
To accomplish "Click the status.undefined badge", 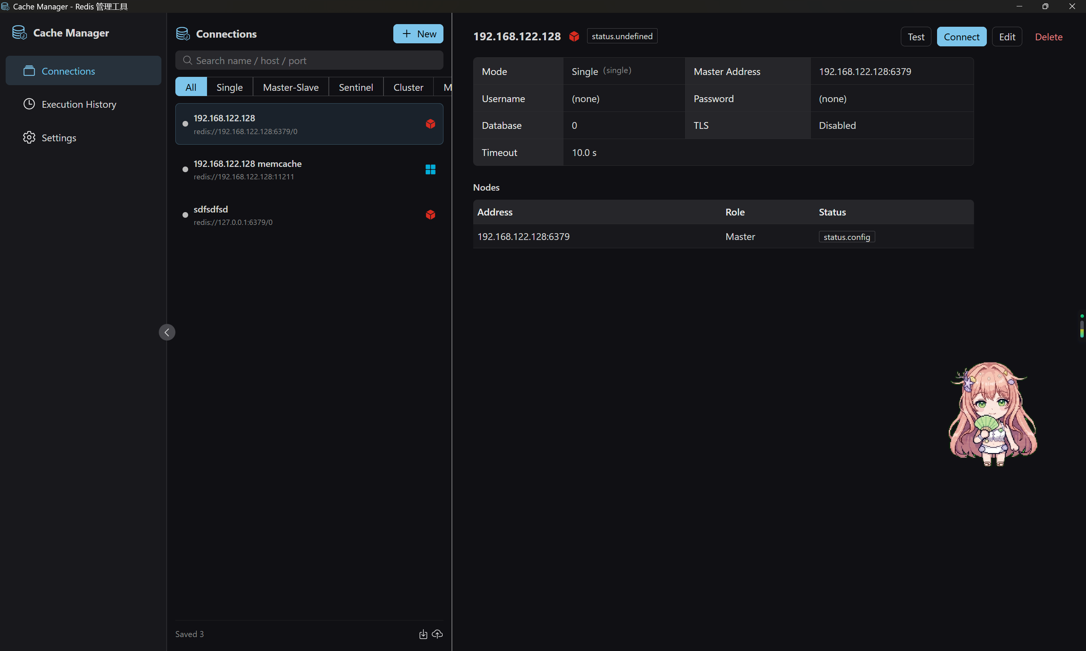I will (622, 37).
